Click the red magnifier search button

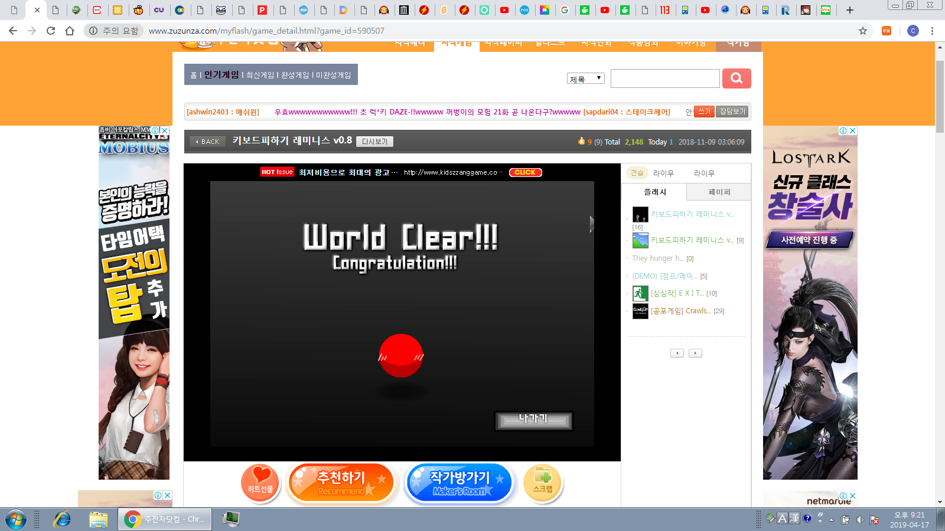click(737, 78)
